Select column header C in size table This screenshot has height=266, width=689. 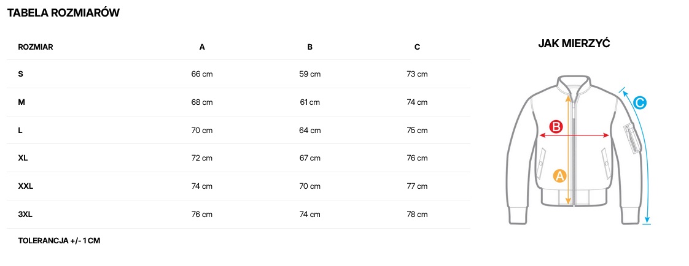tap(417, 47)
